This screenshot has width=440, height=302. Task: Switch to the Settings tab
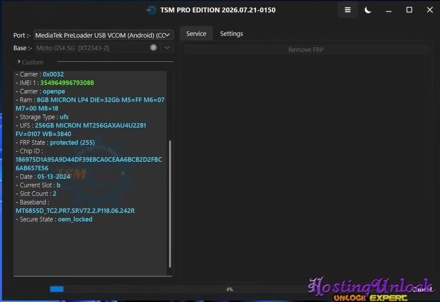point(232,34)
